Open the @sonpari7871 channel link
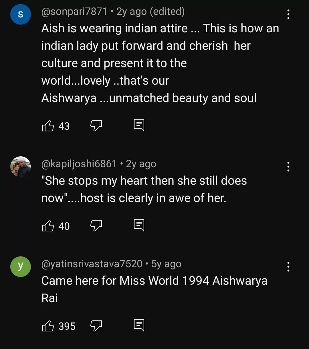The image size is (309, 349). tap(74, 12)
